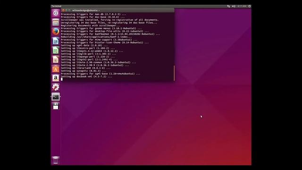Click 'Setting up libvte-2.90-9' line
The height and width of the screenshot is (170, 302).
(x=95, y=65)
